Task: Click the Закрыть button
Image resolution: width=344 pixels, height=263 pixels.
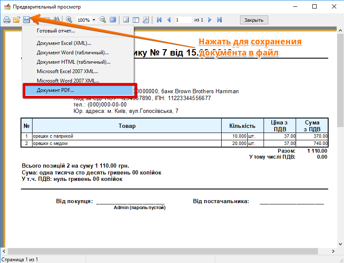Action: pyautogui.click(x=254, y=20)
